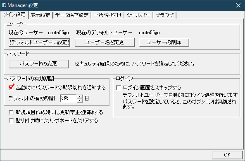Increase validity days with the up arrow

pyautogui.click(x=80, y=96)
